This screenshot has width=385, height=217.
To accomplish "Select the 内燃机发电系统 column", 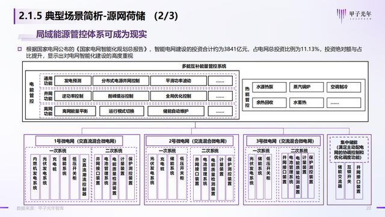I will click(35, 177).
